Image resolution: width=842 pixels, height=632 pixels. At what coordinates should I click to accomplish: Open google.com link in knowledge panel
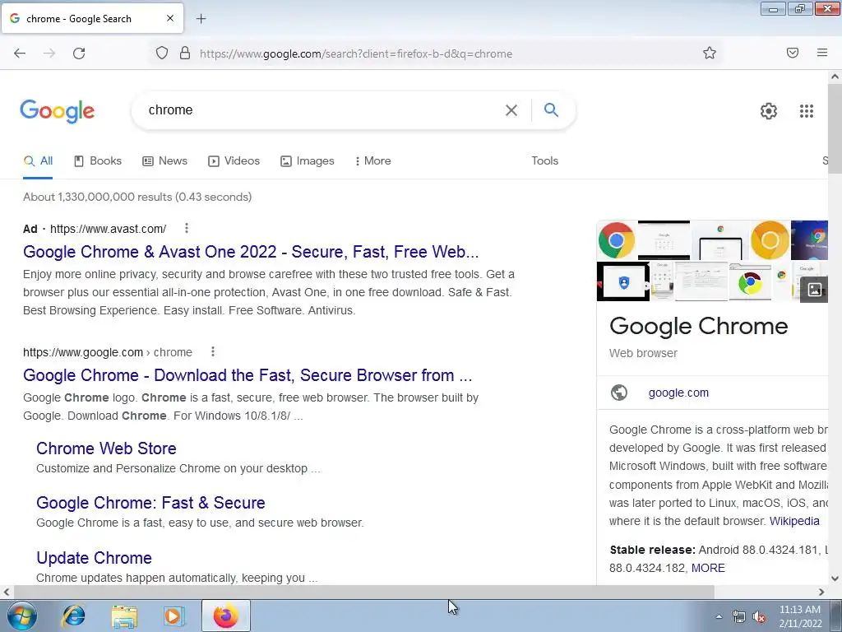pos(678,393)
